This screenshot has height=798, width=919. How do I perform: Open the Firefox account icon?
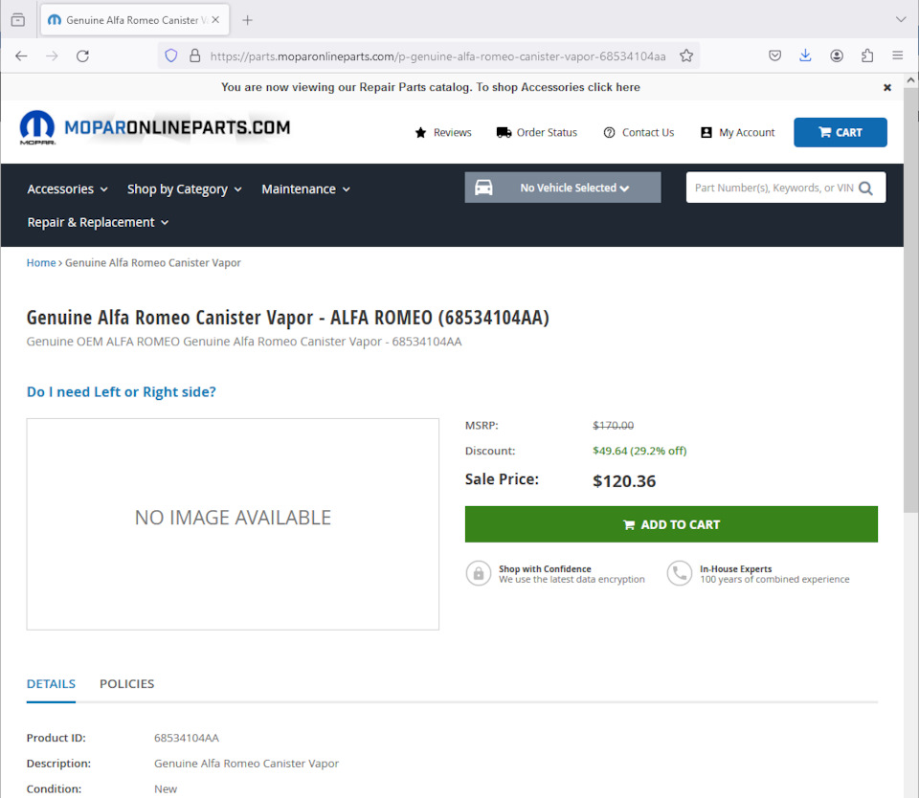pyautogui.click(x=837, y=55)
